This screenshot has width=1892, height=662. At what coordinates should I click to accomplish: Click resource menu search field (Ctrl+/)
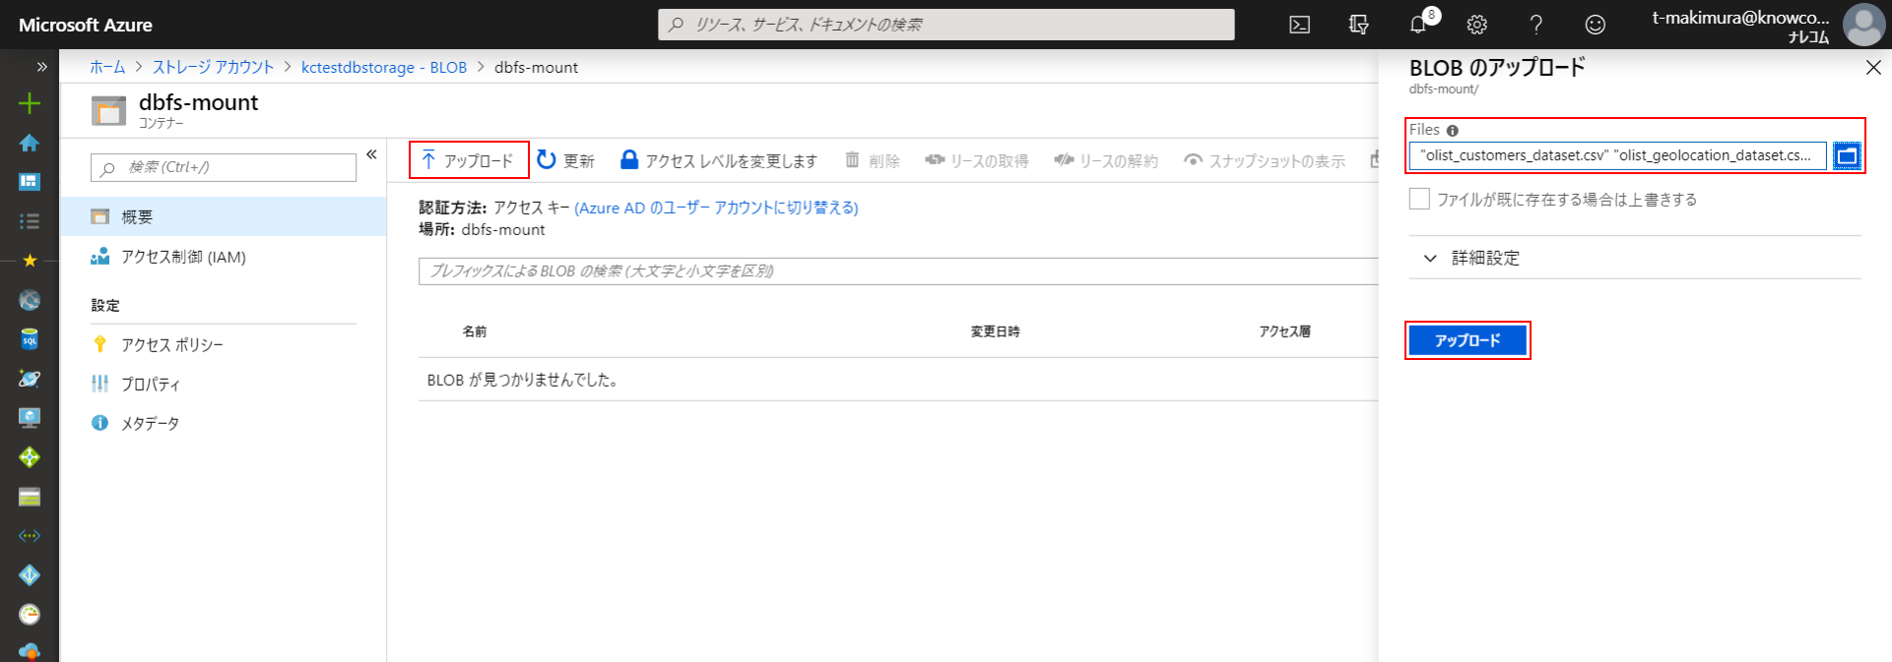tap(224, 167)
